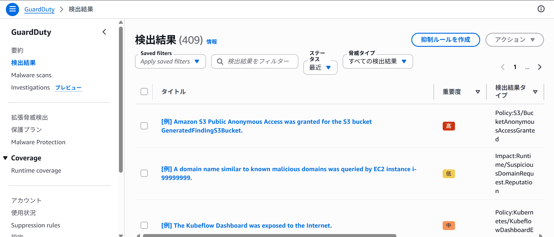Viewport: 554px width, 237px height.
Task: Collapse the Coverage section triangle
Action: pyautogui.click(x=5, y=158)
